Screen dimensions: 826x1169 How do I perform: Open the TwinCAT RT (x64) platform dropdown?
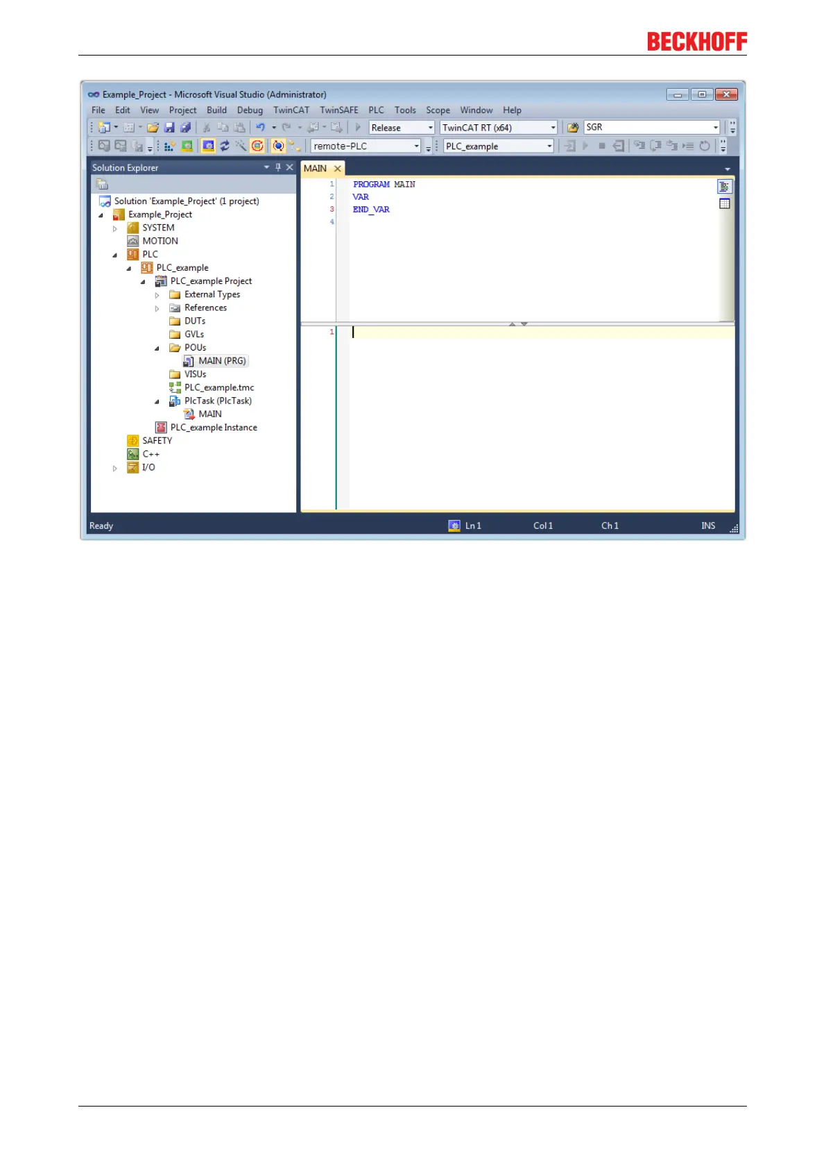click(553, 128)
